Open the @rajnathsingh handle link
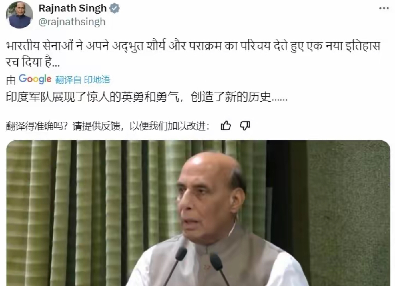 pyautogui.click(x=72, y=22)
